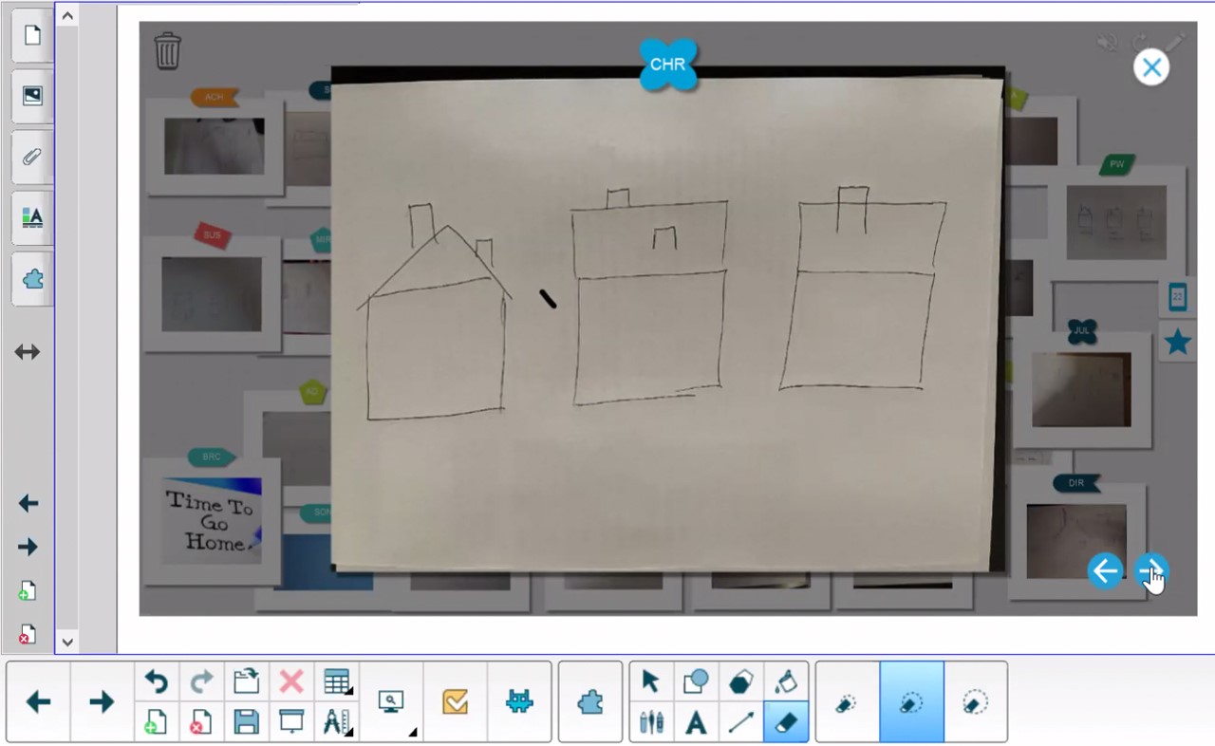Switch eraser to the small size
The width and height of the screenshot is (1215, 746).
[848, 702]
